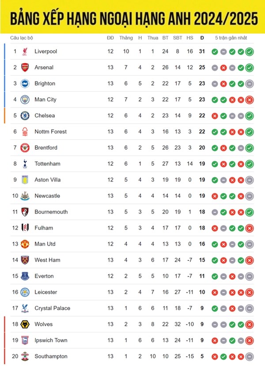
Task: Click Man City's latest loss result icon
Action: pos(250,100)
